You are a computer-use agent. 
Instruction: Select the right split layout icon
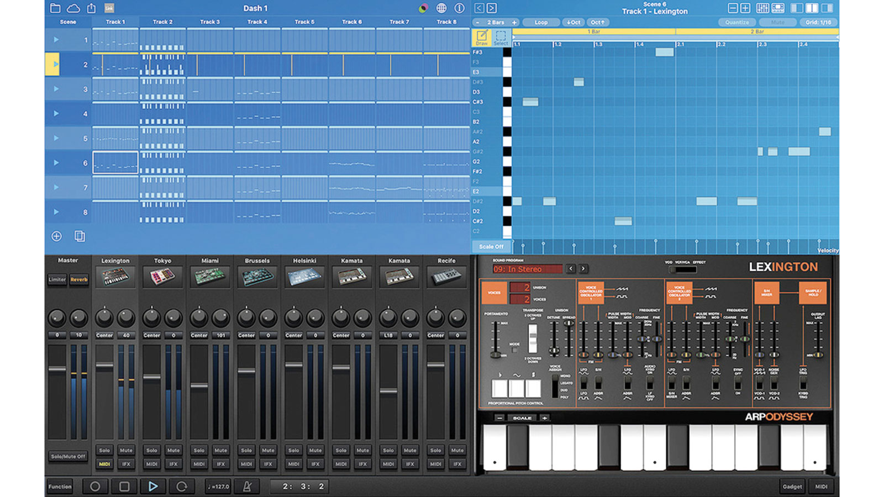827,8
